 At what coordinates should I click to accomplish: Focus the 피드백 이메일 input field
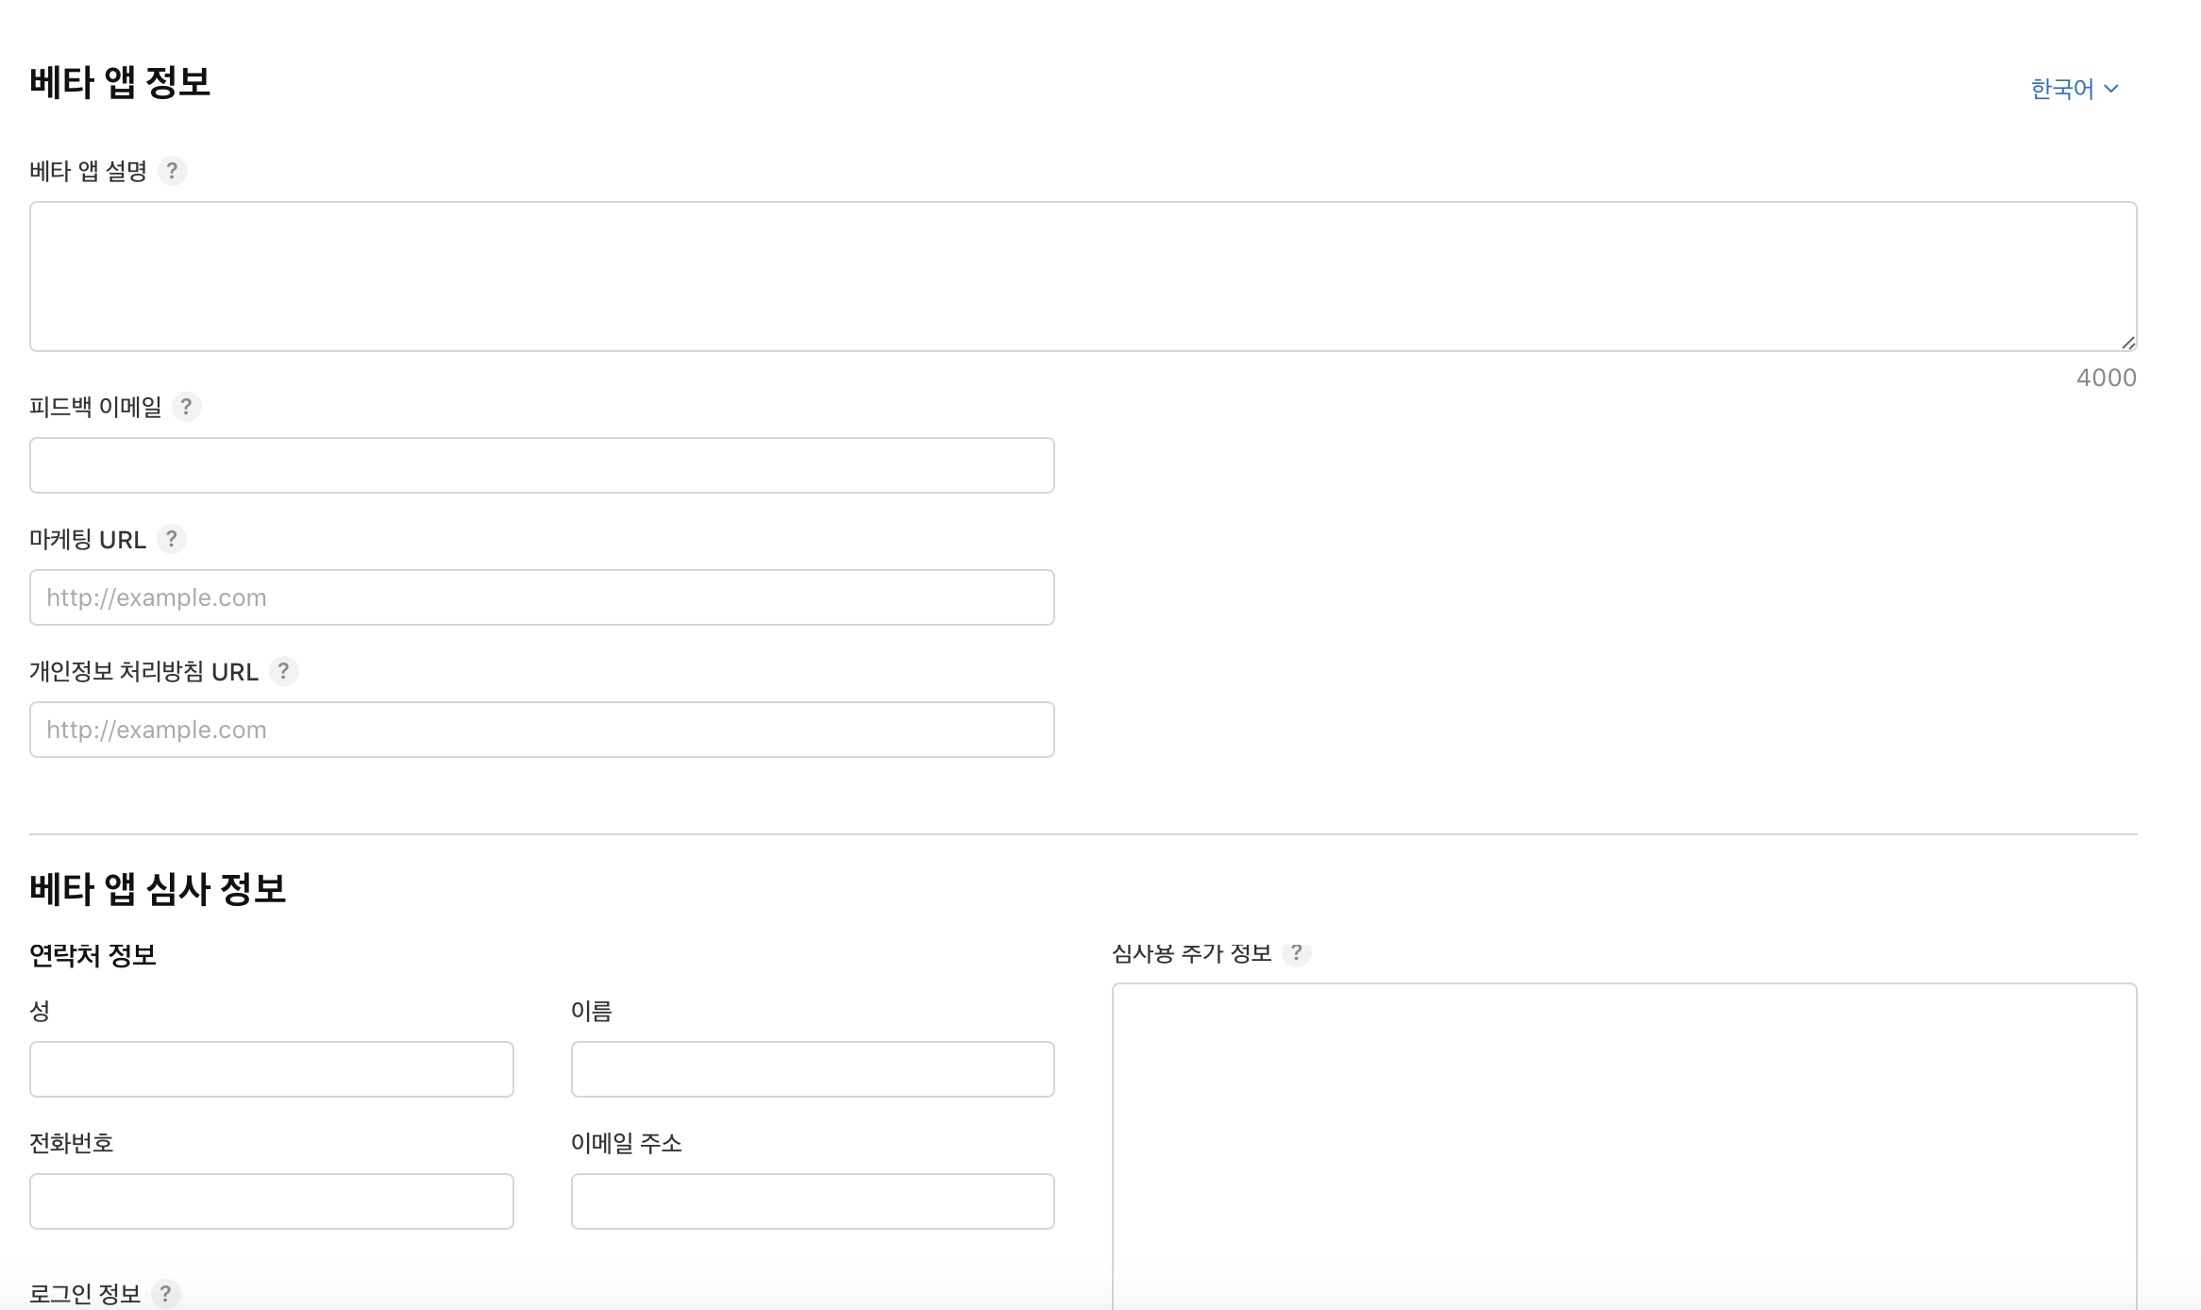click(542, 465)
